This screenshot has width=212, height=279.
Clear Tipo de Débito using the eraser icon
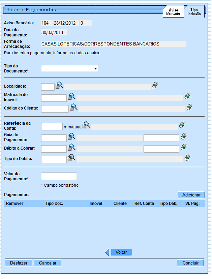click(x=188, y=158)
